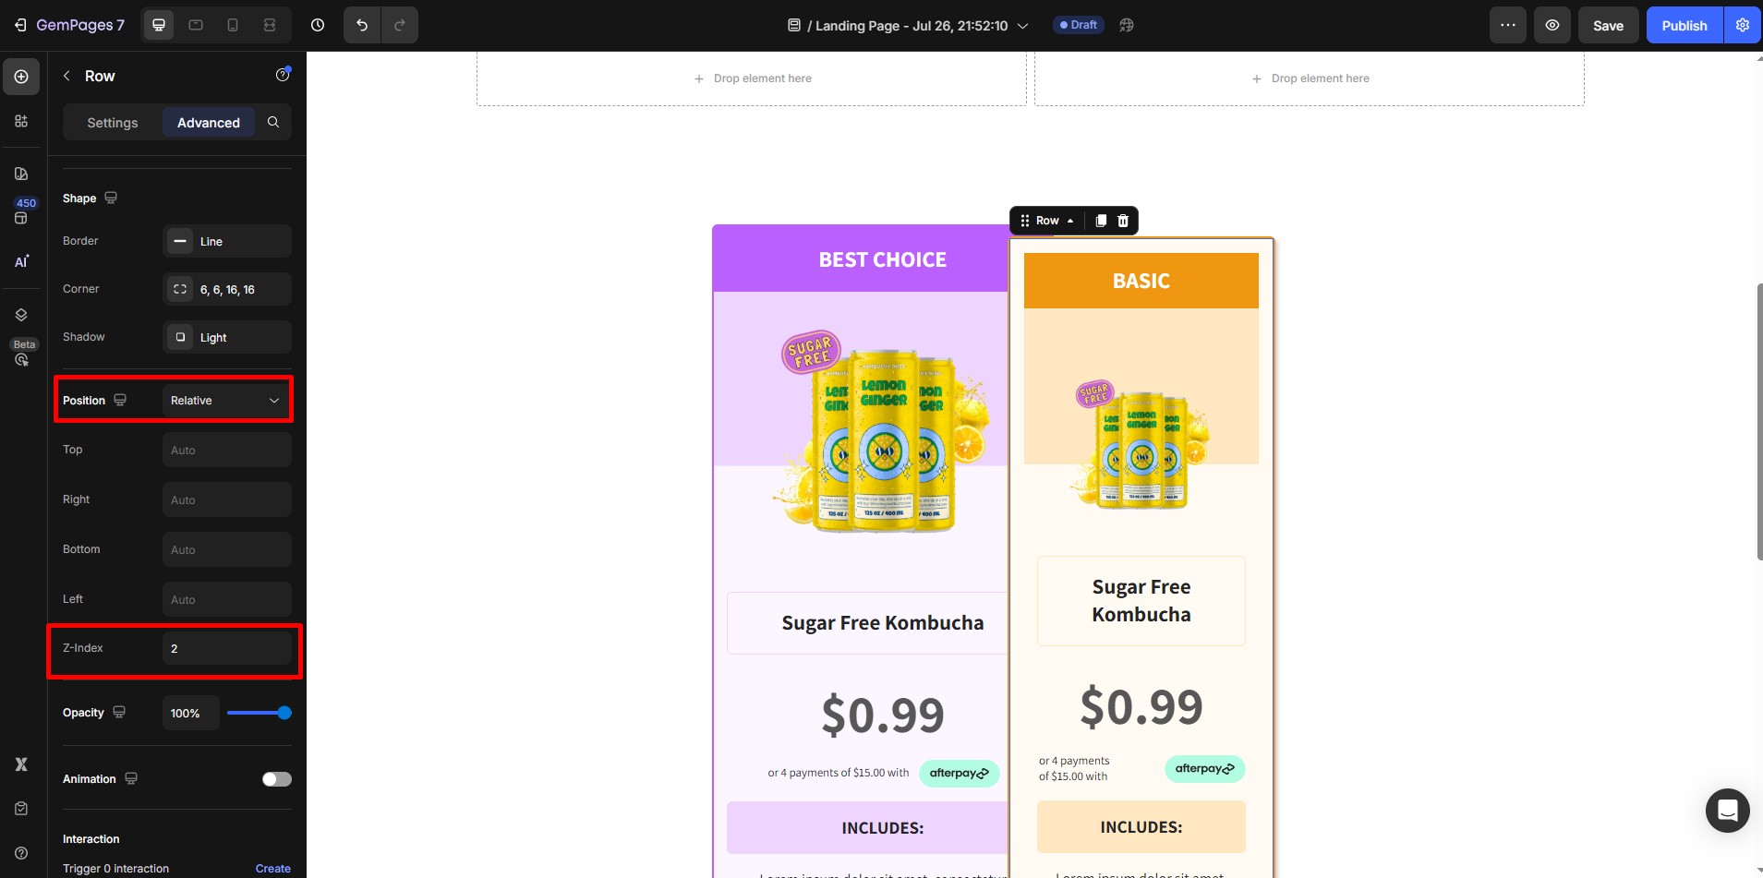Screen dimensions: 1763x878
Task: Click Create link for interaction trigger
Action: click(272, 869)
